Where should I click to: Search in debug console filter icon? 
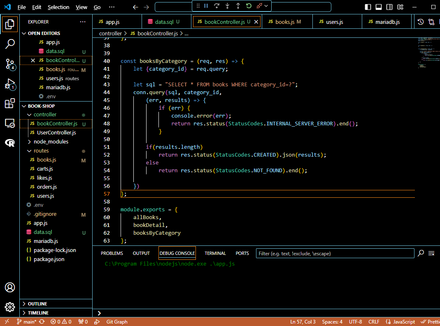point(421,253)
